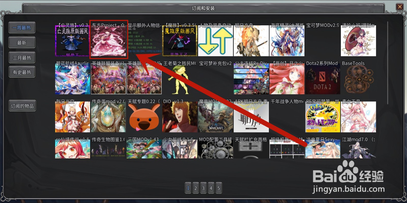Image resolution: width=407 pixels, height=203 pixels.
Task: Open the 海底精灵 mod thumbnail
Action: [287, 41]
